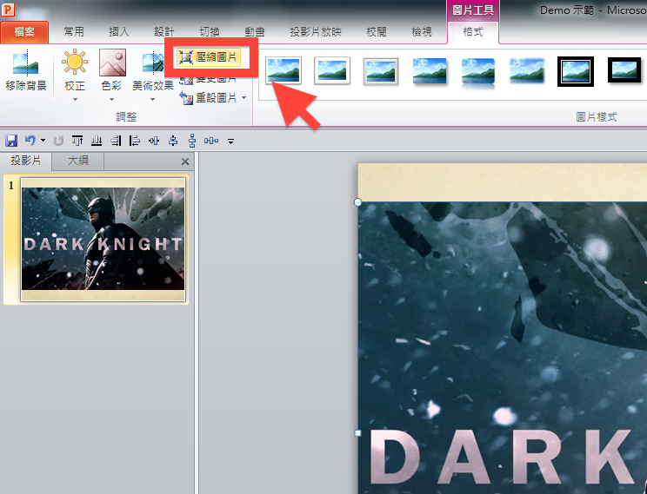Apply the thick black frame picture style
The width and height of the screenshot is (647, 494).
(x=624, y=70)
